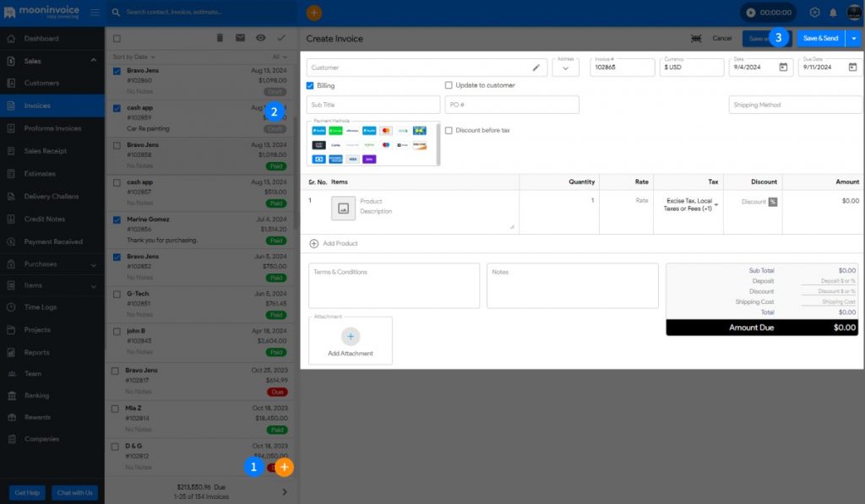The width and height of the screenshot is (865, 504).
Task: Click the checkmark icon in invoice list toolbar
Action: coord(280,37)
